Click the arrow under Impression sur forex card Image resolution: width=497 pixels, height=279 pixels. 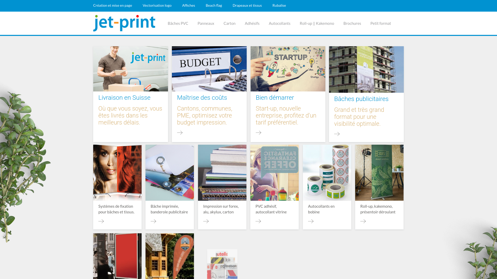coord(206,221)
